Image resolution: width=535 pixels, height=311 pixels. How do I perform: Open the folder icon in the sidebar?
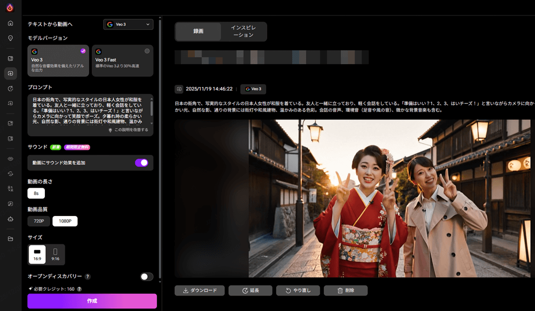(10, 238)
